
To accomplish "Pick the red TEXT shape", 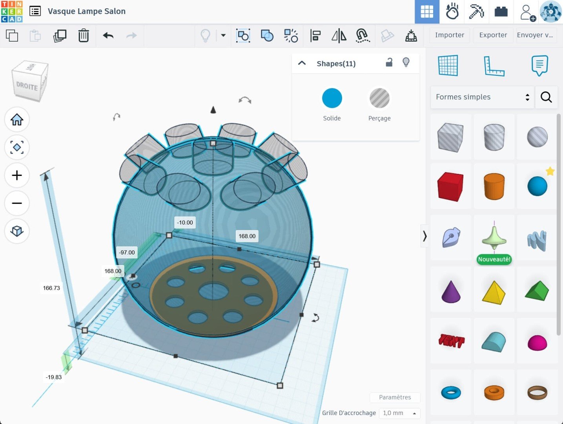I will coord(450,341).
